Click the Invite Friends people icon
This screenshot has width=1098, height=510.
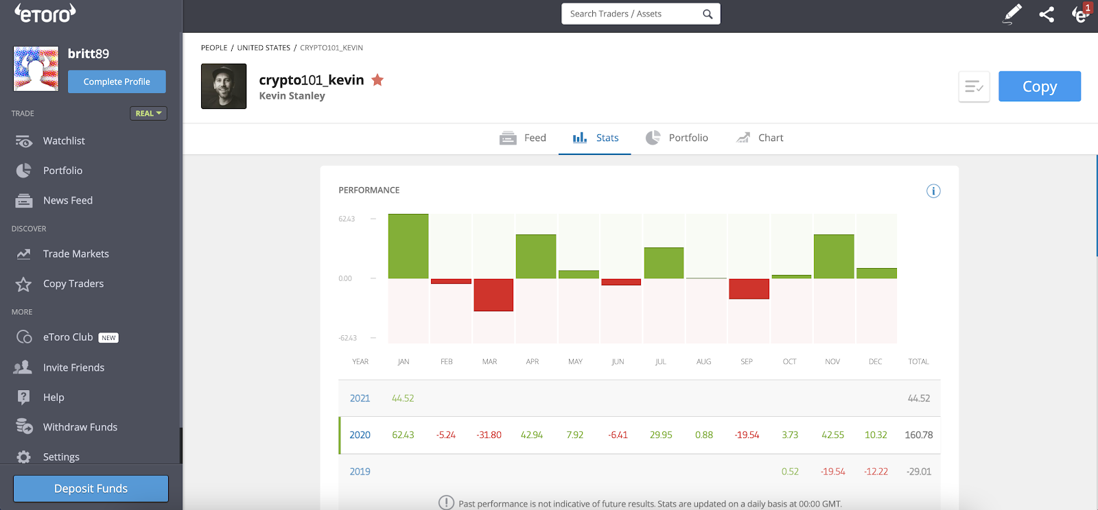[23, 367]
